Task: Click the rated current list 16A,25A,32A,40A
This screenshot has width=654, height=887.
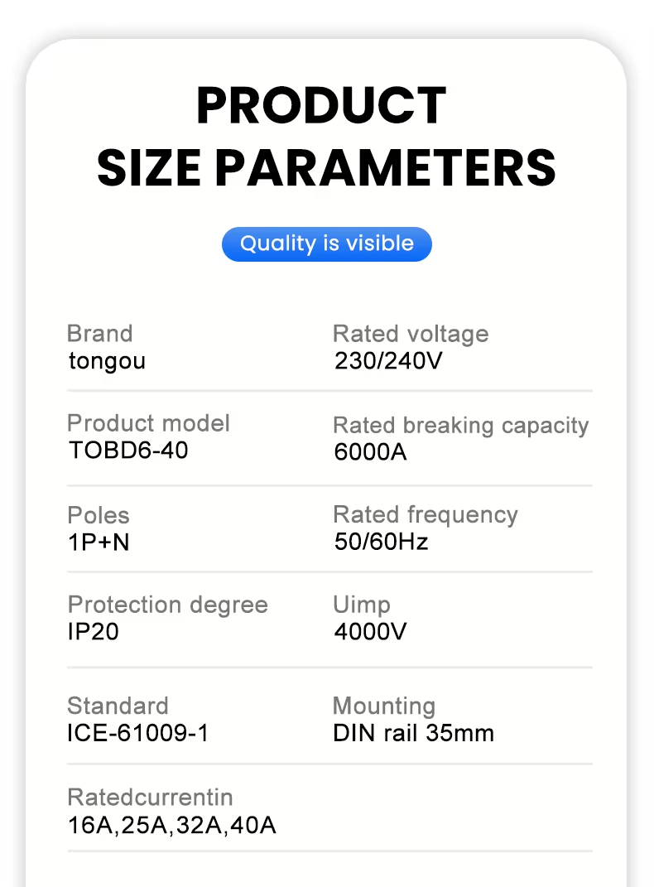Action: (171, 825)
